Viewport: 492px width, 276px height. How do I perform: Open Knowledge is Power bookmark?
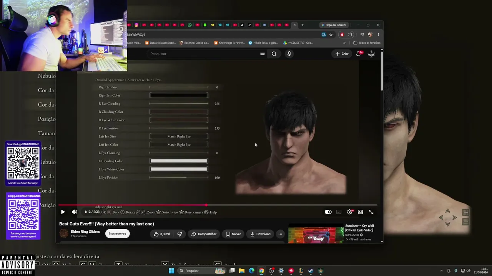pyautogui.click(x=229, y=43)
